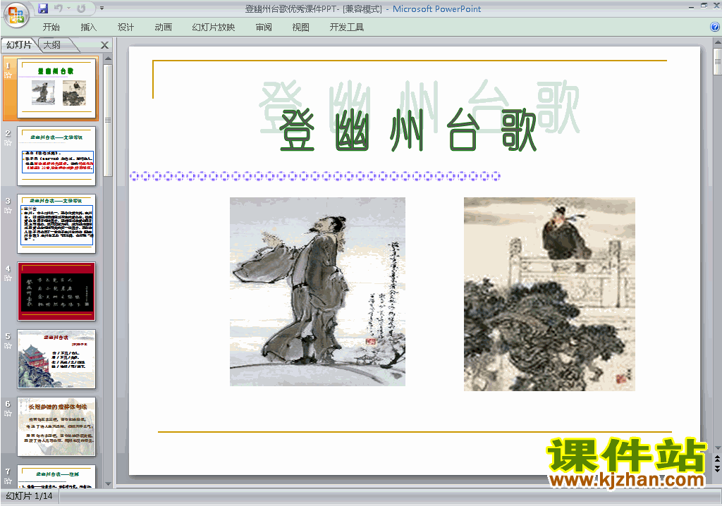Click the slide editor scroll up arrow
722x506 pixels.
click(x=717, y=43)
